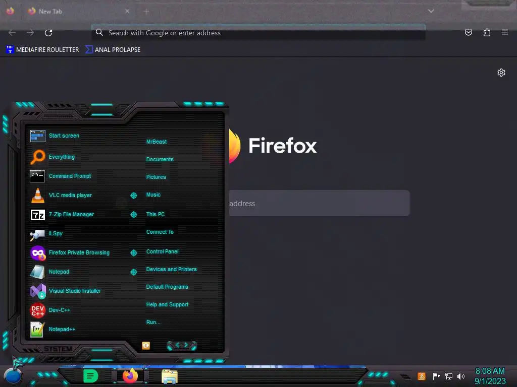Select the New Tab tab
The image size is (517, 387).
pos(79,12)
